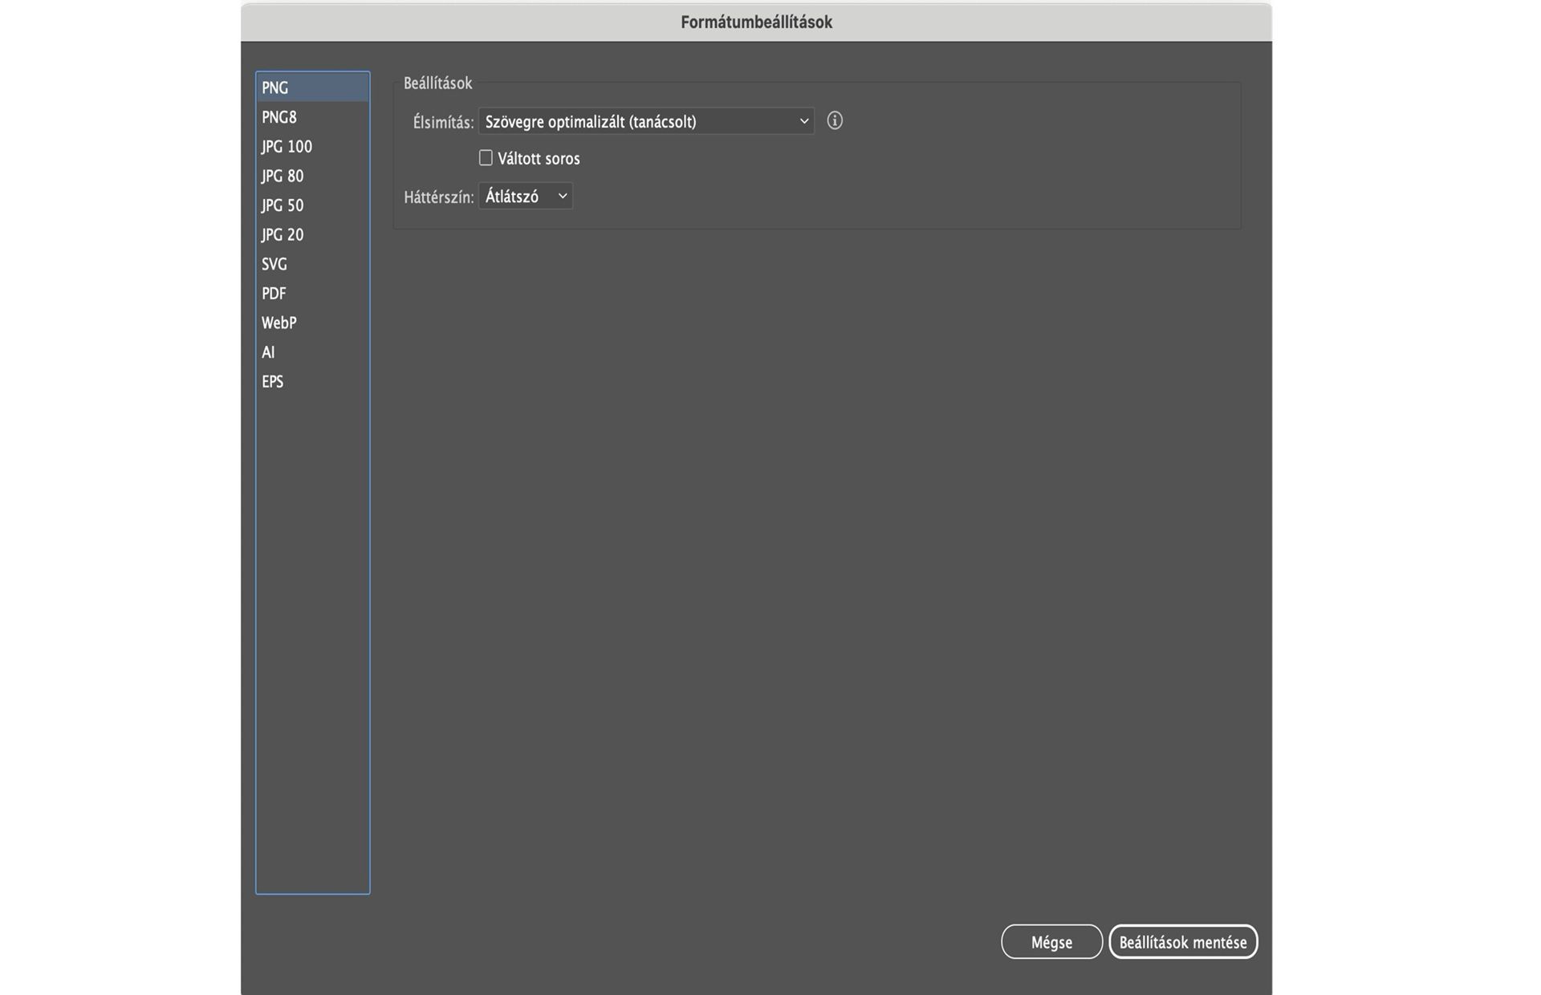Enable the Váltott soros checkbox

[x=486, y=158]
